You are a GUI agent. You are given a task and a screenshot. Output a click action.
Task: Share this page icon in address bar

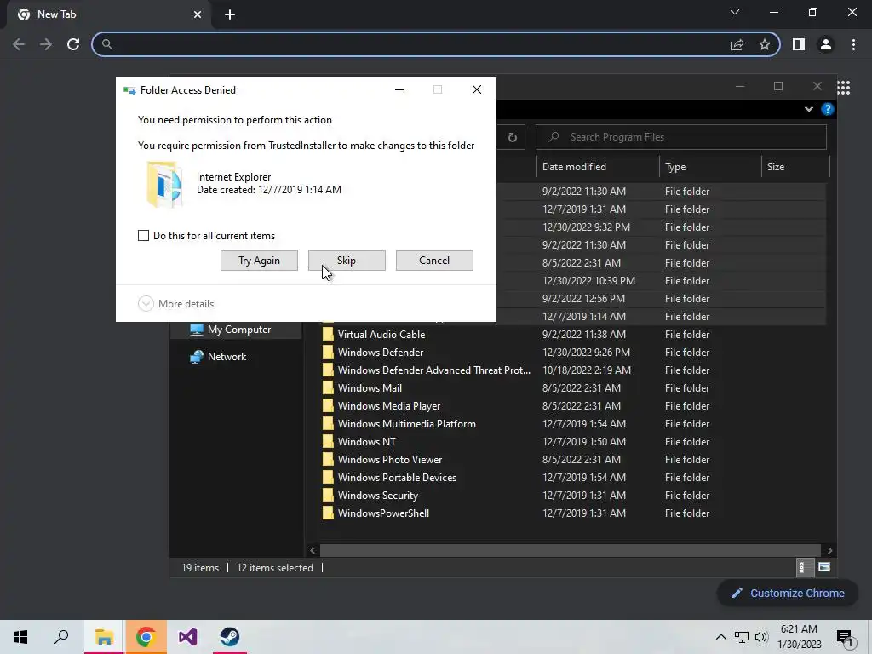[737, 44]
